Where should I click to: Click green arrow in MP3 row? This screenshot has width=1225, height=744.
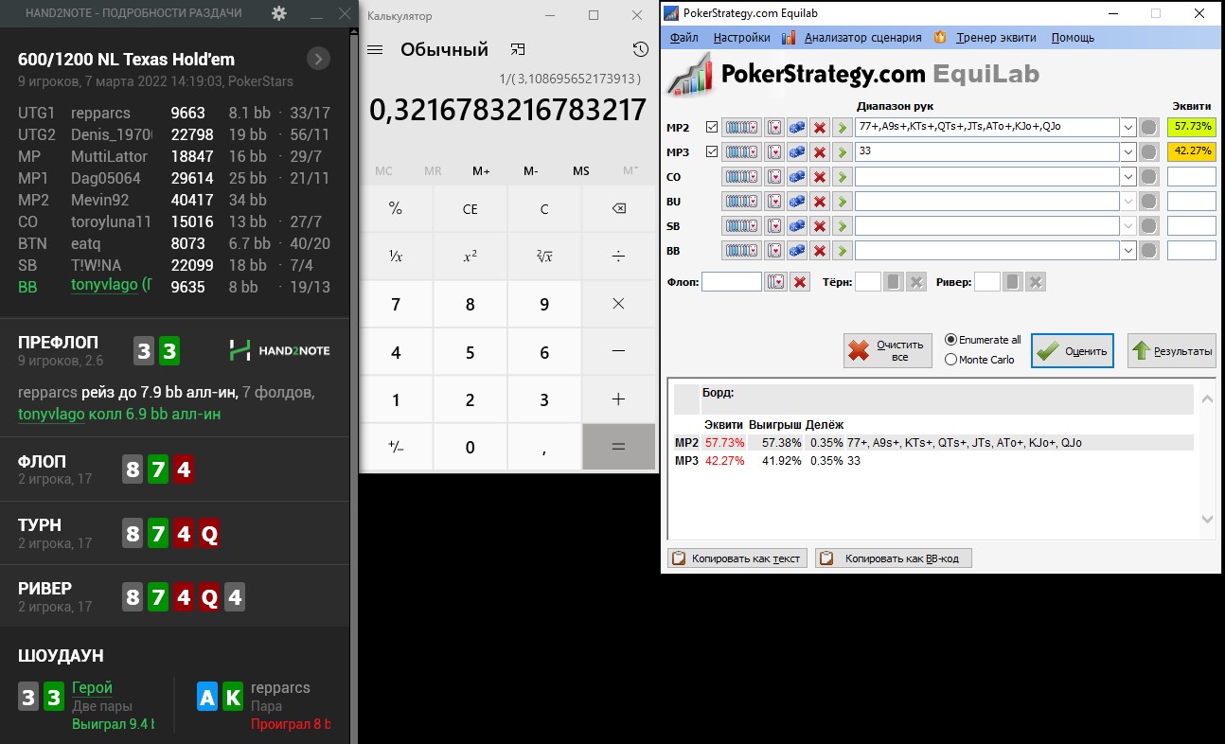842,151
